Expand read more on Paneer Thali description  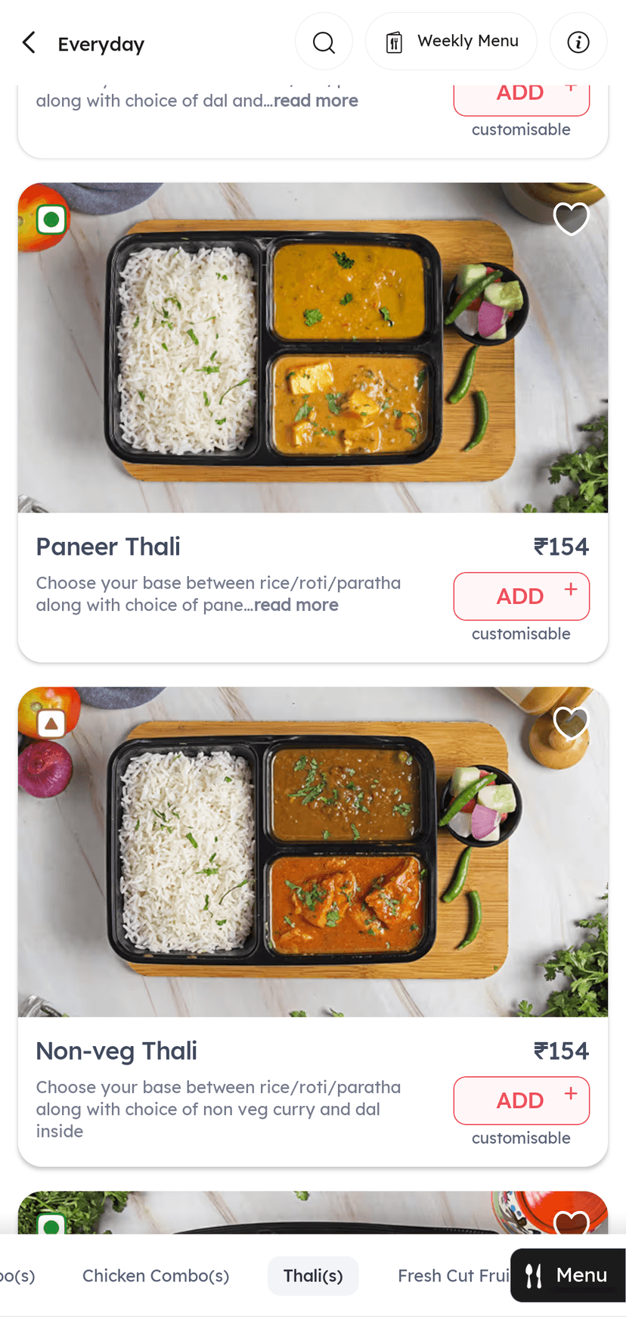296,605
